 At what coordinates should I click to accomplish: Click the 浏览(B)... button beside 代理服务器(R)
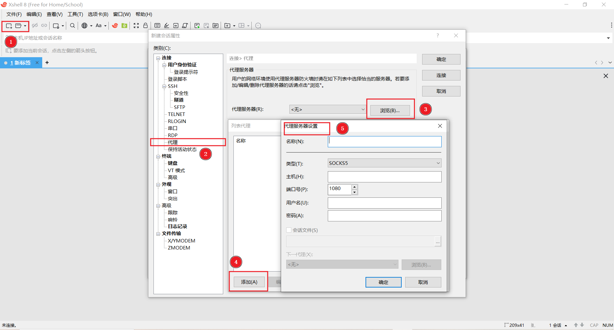(390, 110)
